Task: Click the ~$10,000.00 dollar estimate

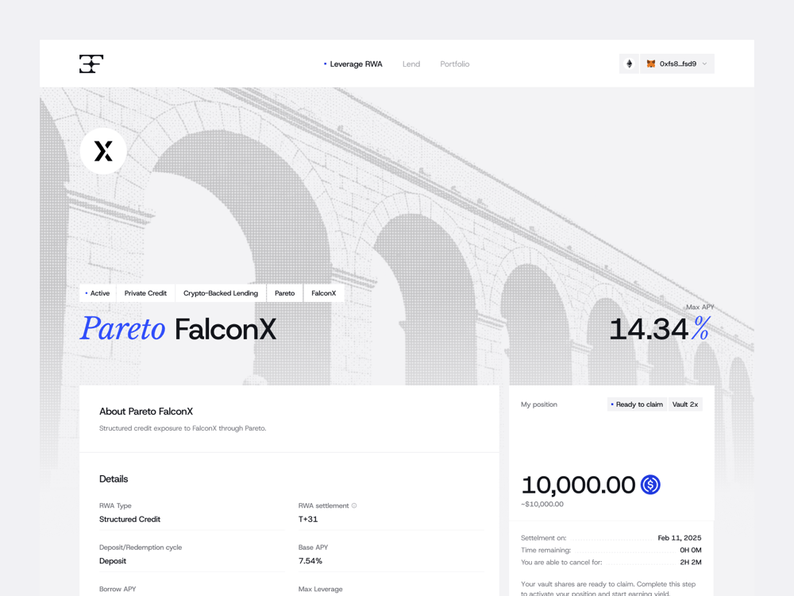Action: 542,505
